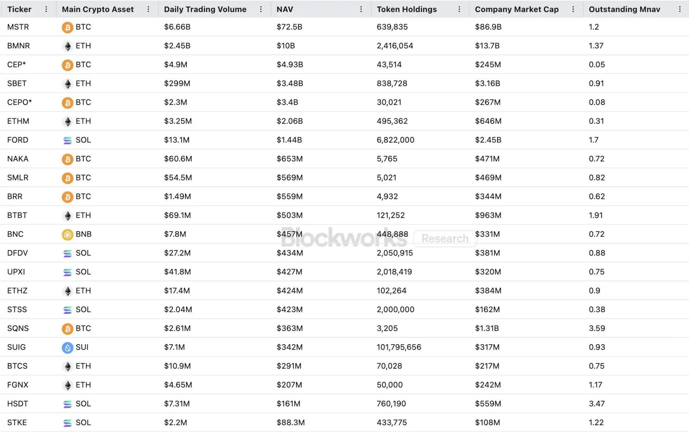Screen dimensions: 689x432
Task: Open Company Market Cap column menu
Action: (x=573, y=9)
